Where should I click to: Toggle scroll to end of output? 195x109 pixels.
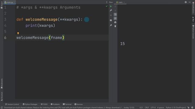coord(115,18)
